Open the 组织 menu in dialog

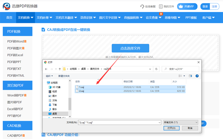[x=49, y=76]
